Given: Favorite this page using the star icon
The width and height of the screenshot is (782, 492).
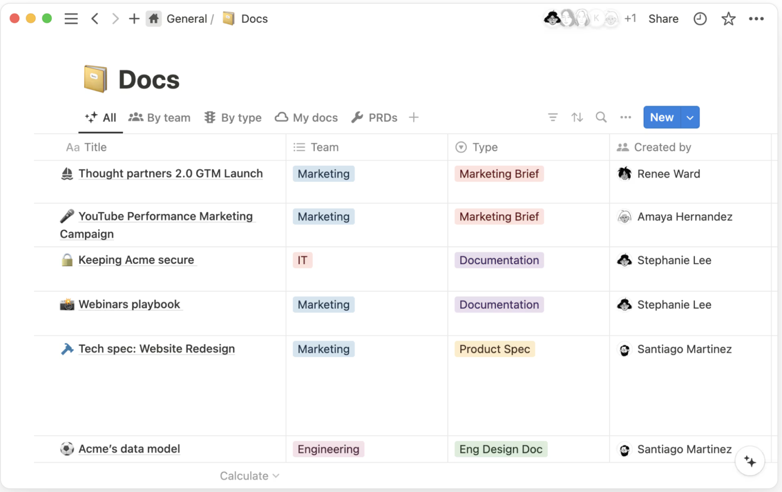Looking at the screenshot, I should 728,18.
